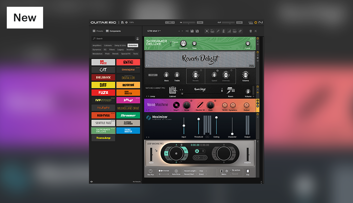Click the Jump preset arrows in Cabinet
This screenshot has height=203, width=353.
(148, 96)
